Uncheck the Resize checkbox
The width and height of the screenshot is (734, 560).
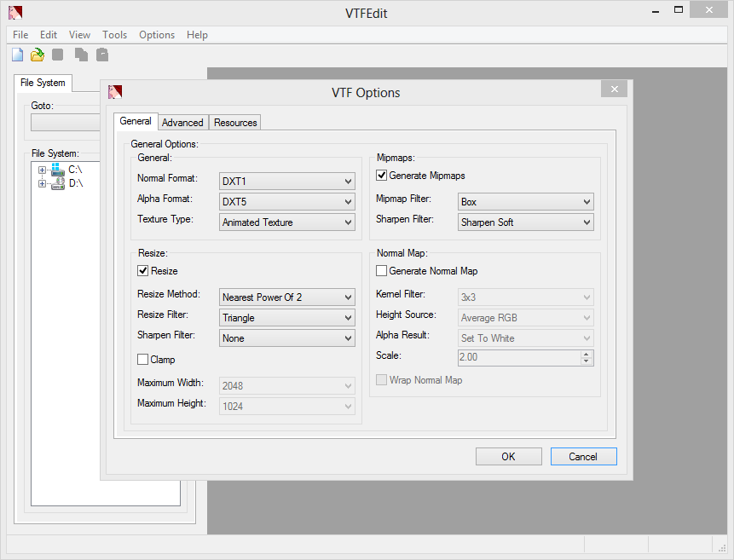coord(142,271)
